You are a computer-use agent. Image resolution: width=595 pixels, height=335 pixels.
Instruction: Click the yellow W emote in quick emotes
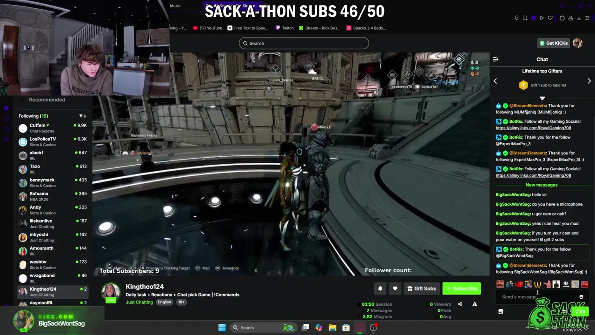click(538, 284)
